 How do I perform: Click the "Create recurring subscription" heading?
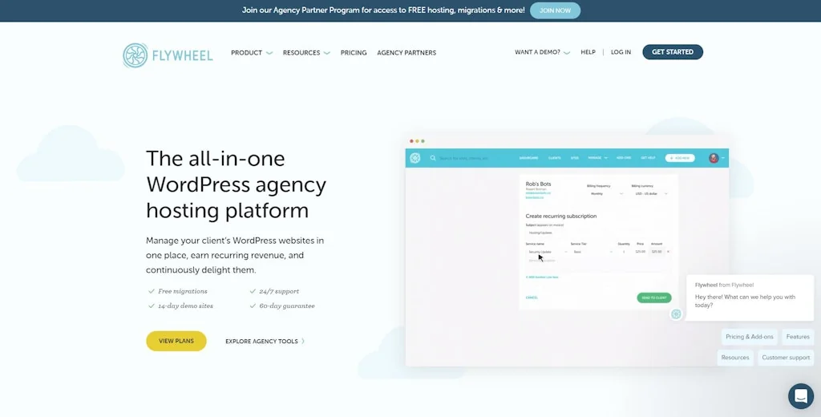(x=560, y=216)
